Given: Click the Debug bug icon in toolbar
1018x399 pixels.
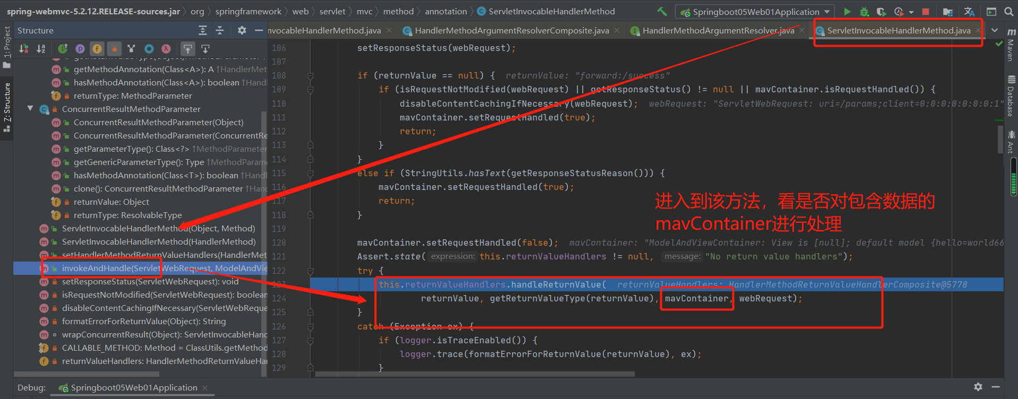Looking at the screenshot, I should (864, 11).
